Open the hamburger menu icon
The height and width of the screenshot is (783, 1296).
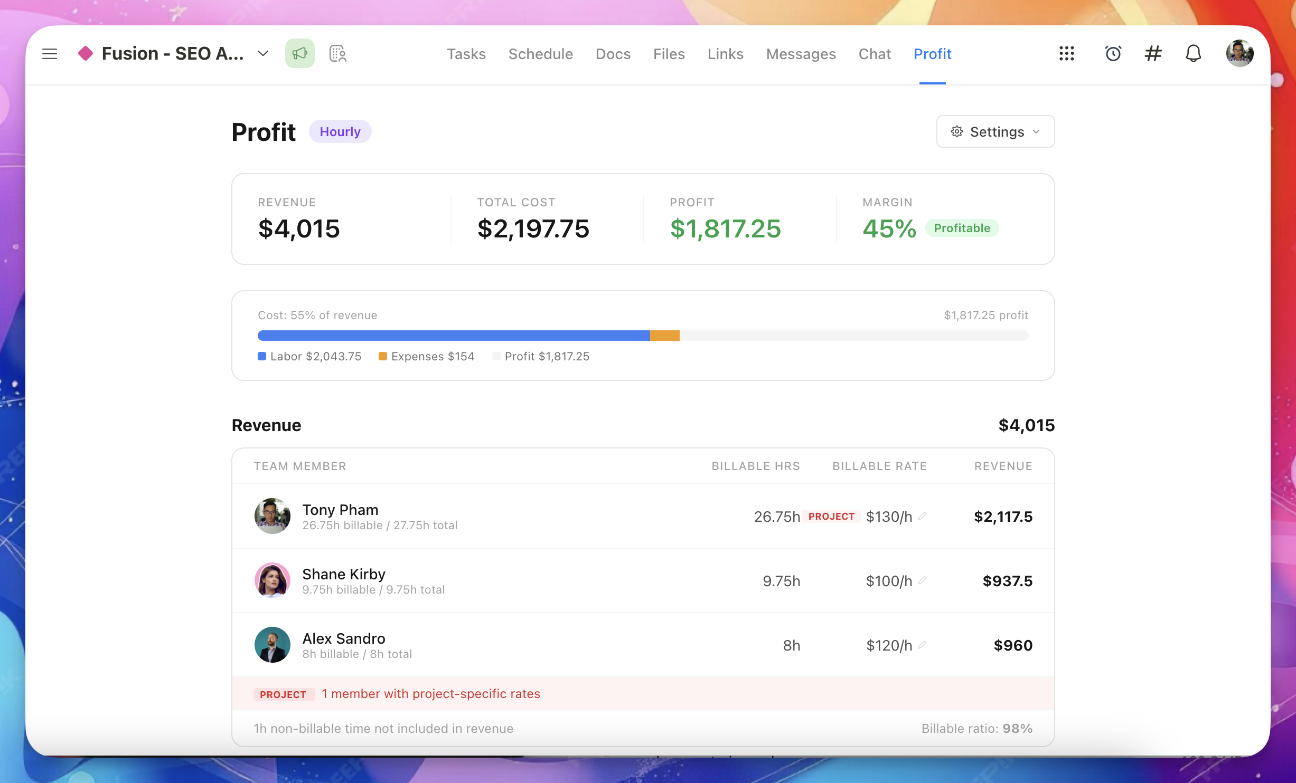(50, 54)
